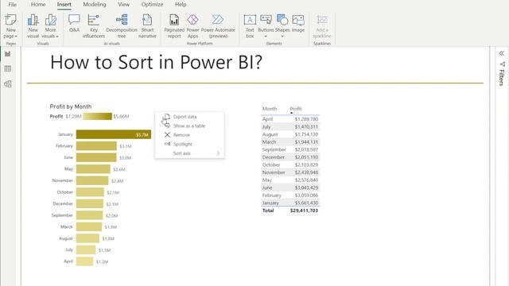Viewport: 509px width, 286px height.
Task: Switch to the Home ribbon tab
Action: (38, 5)
